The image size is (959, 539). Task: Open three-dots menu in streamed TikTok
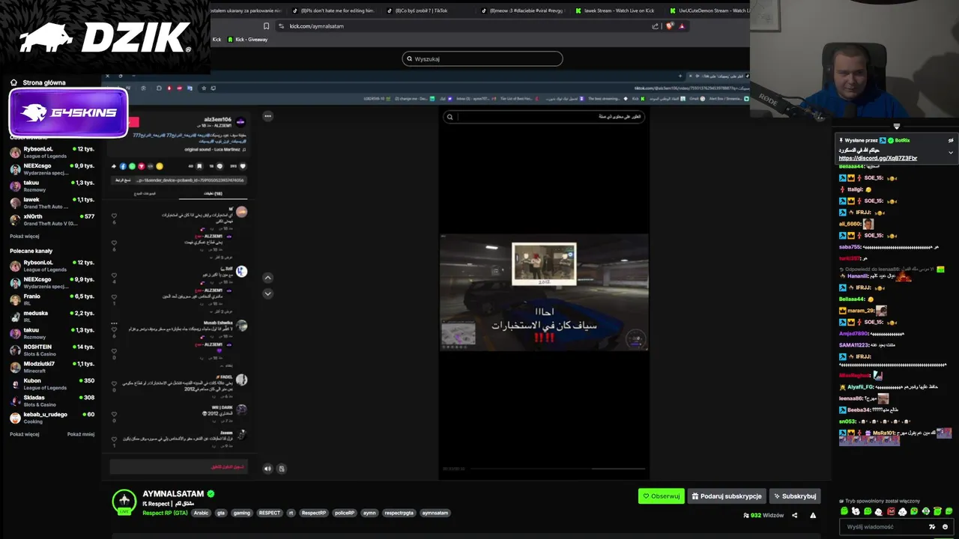(267, 116)
